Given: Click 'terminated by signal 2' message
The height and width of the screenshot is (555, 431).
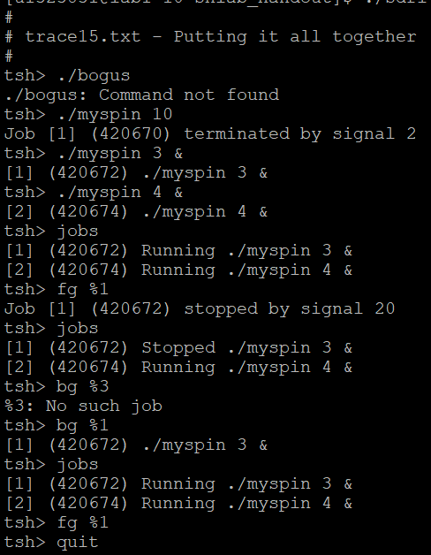Looking at the screenshot, I should pyautogui.click(x=299, y=134).
